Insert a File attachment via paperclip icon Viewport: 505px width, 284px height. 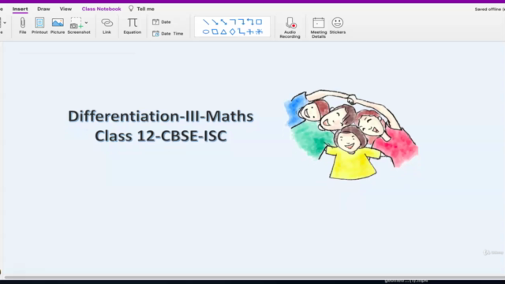coord(23,26)
